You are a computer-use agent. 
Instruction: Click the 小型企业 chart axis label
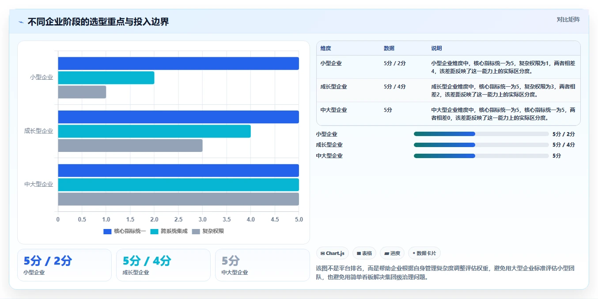tap(42, 77)
